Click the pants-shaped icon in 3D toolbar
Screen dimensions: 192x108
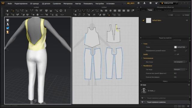tap(51, 11)
